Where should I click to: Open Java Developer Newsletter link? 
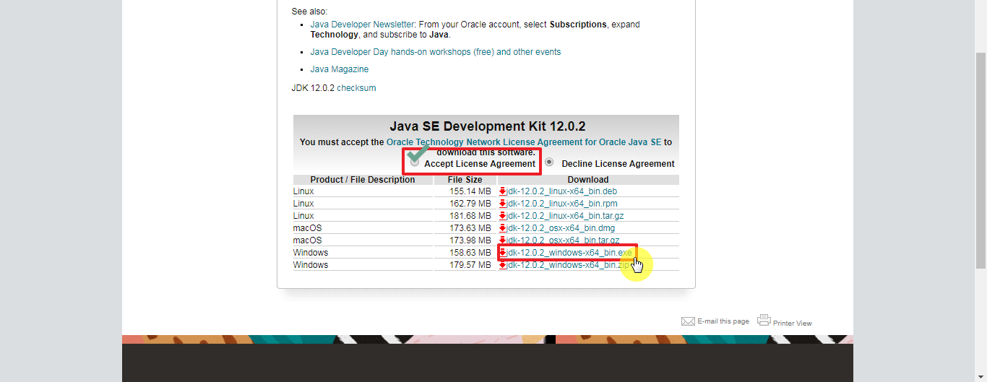click(x=362, y=25)
